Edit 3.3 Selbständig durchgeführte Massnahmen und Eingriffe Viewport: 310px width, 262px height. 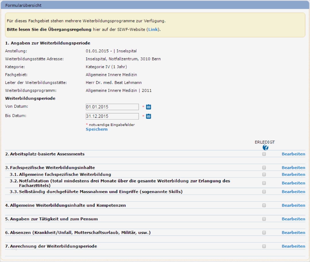(293, 192)
